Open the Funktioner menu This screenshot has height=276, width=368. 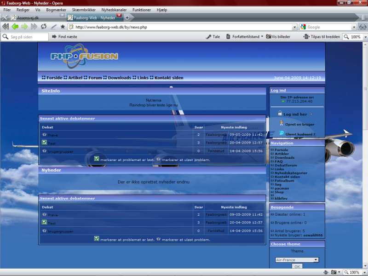coord(142,10)
